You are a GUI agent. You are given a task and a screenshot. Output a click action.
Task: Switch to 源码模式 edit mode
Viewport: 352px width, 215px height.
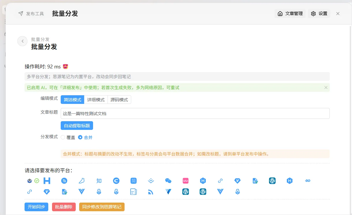click(119, 100)
